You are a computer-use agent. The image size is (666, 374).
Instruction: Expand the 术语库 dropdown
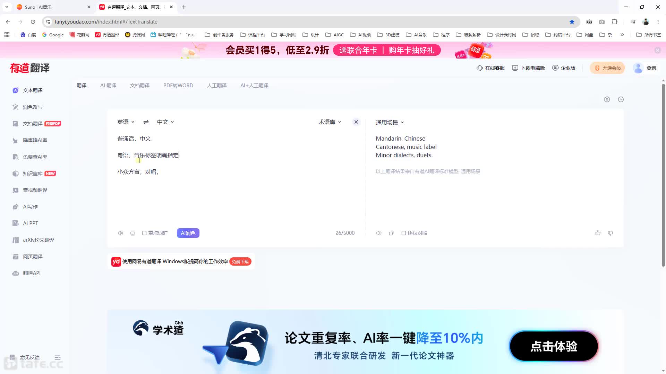pos(330,122)
